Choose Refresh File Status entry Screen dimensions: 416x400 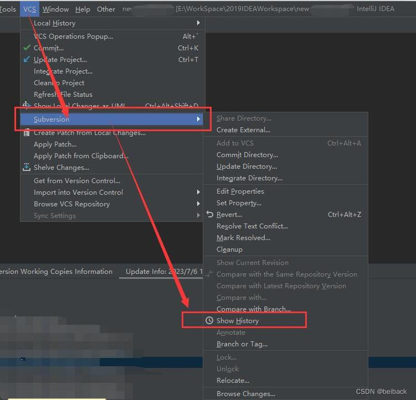coord(111,94)
